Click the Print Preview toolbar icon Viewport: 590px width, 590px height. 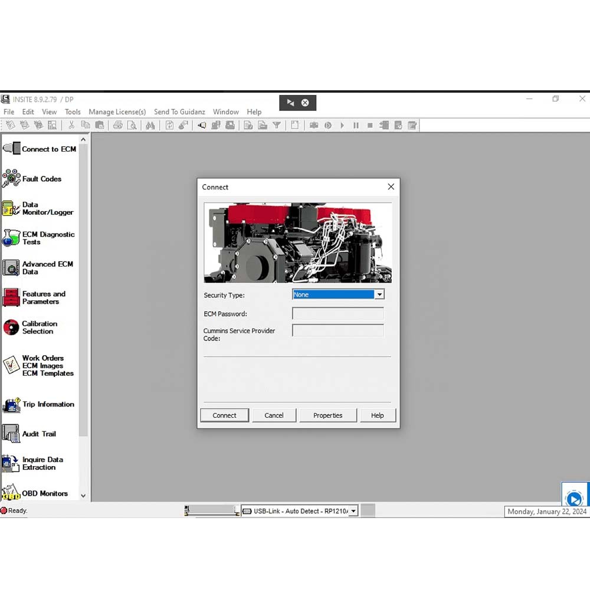pos(132,125)
